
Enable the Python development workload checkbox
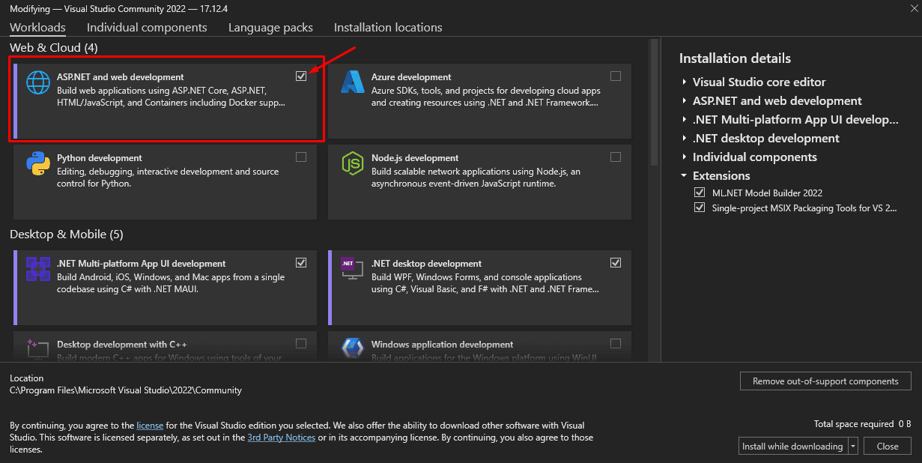click(x=301, y=157)
